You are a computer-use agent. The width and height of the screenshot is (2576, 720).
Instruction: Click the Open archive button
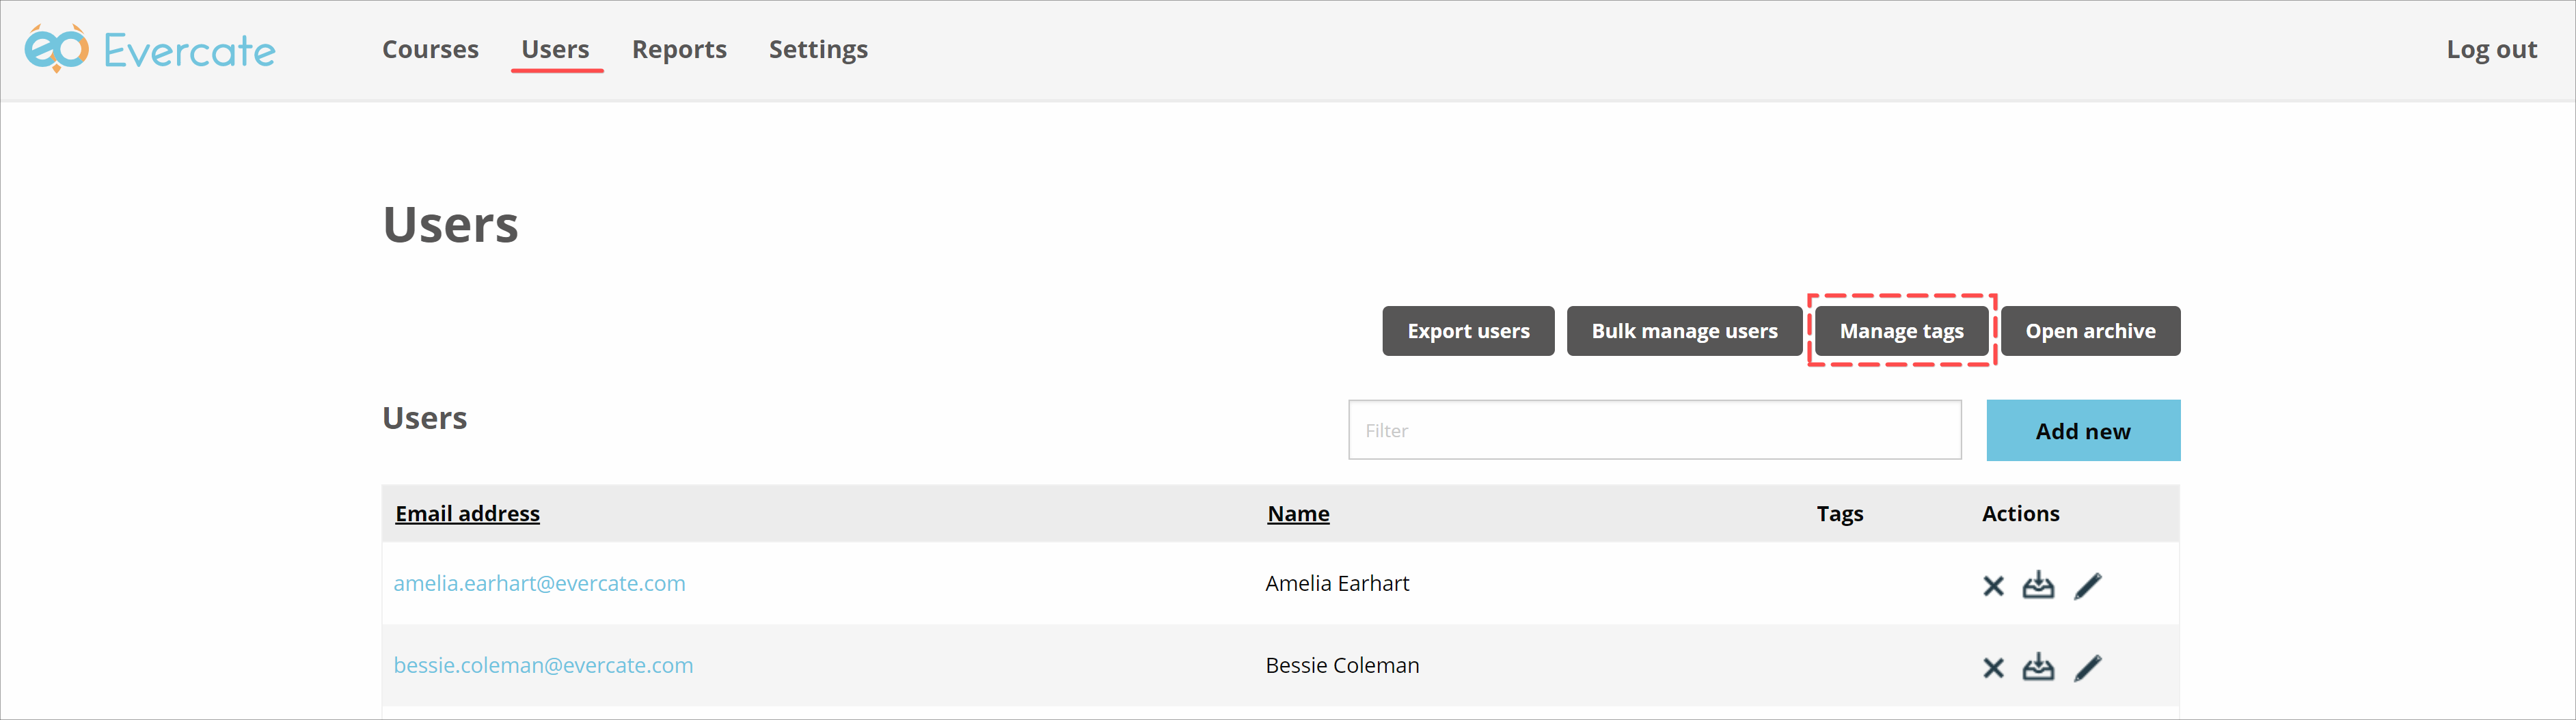tap(2090, 331)
